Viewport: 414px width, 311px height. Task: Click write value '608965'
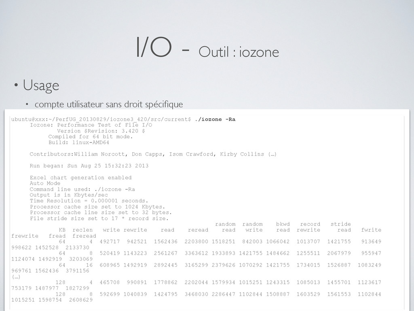(110, 265)
